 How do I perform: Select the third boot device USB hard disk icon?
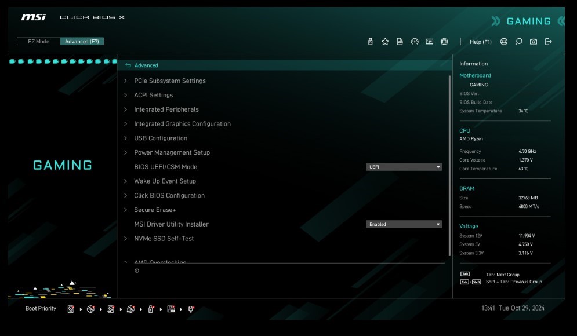(x=111, y=309)
